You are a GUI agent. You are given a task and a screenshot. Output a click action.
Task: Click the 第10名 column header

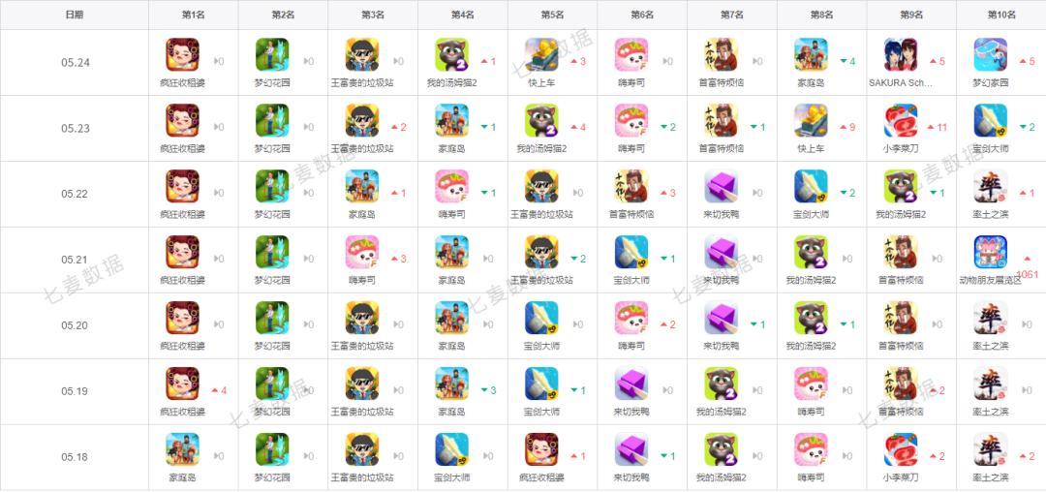click(x=1001, y=15)
